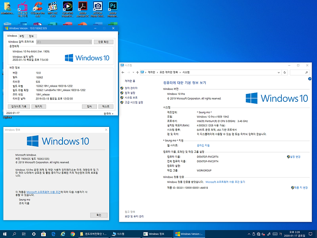Open 제어판 홈 link
Image resolution: width=317 pixels, height=238 pixels.
[130, 81]
